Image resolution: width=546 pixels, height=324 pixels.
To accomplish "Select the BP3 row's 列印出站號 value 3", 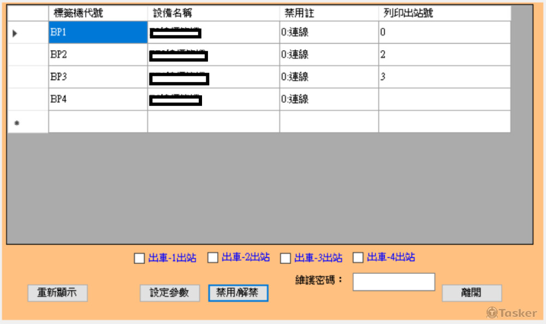I will (443, 77).
